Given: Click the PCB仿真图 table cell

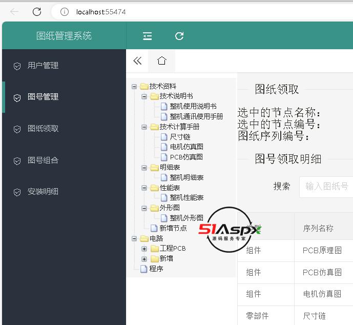Looking at the screenshot, I should (322, 273).
